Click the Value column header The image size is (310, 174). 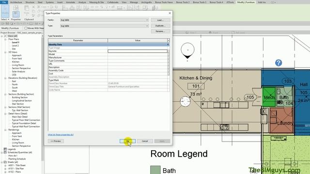tap(138, 41)
